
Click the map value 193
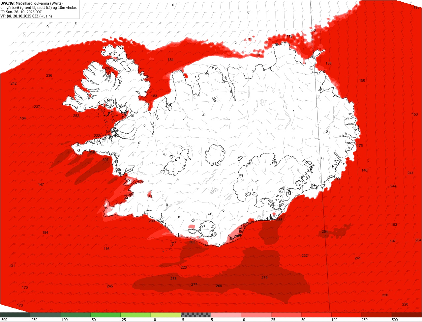tap(394, 225)
